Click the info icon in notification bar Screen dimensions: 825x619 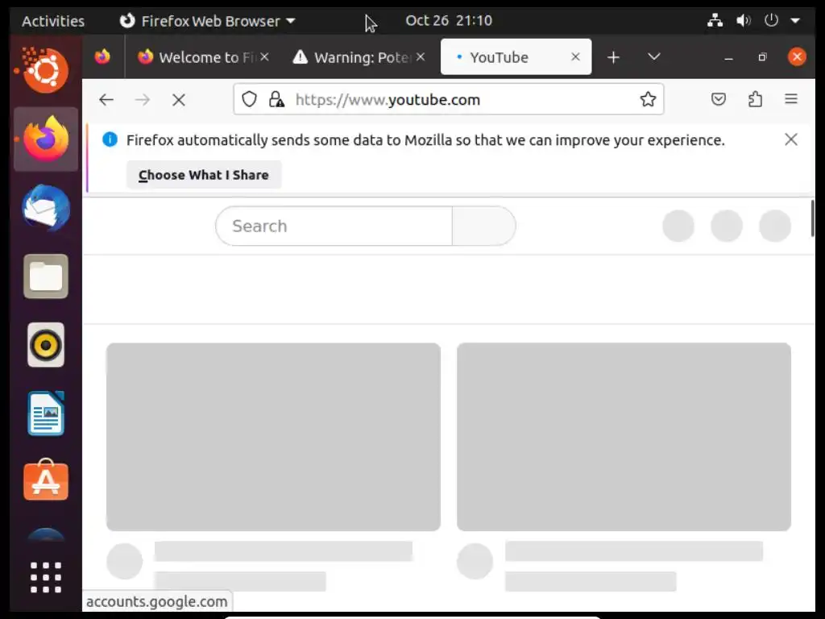[x=110, y=139]
